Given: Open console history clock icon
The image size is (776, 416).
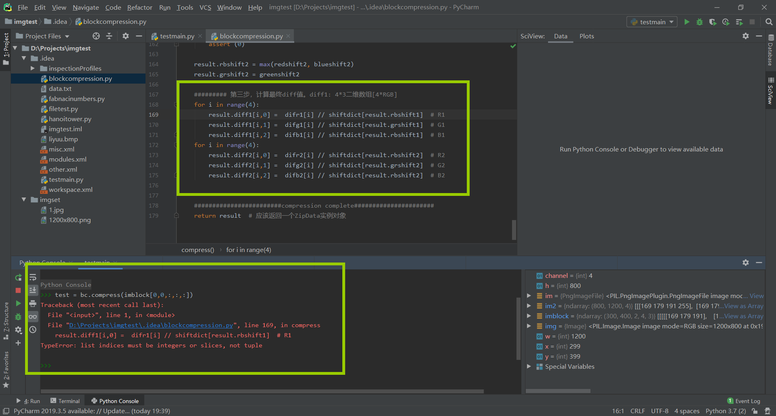Looking at the screenshot, I should tap(33, 330).
